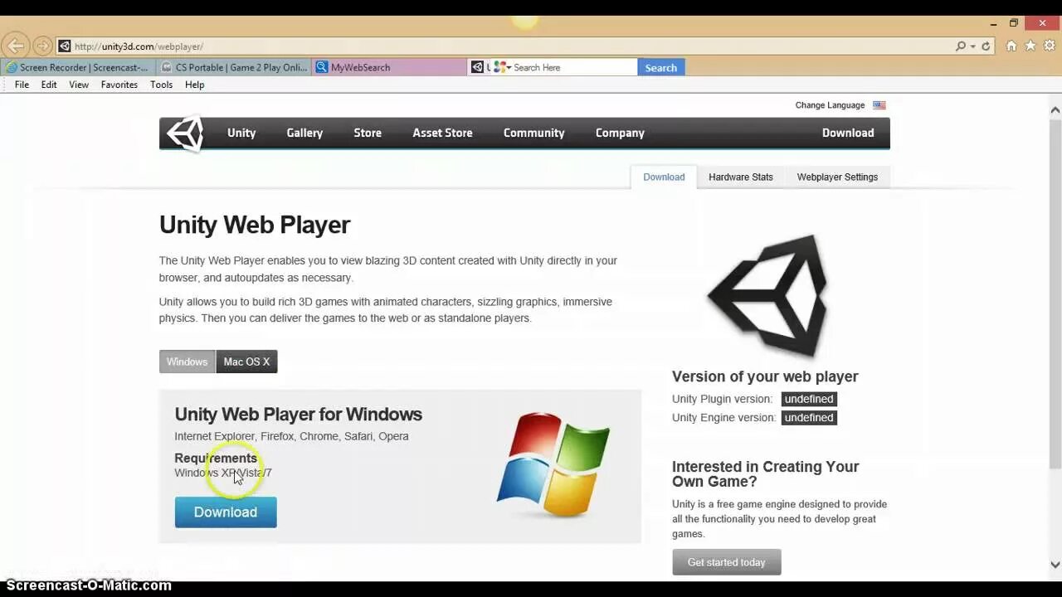Select the Windows platform toggle
This screenshot has width=1062, height=597.
[187, 362]
